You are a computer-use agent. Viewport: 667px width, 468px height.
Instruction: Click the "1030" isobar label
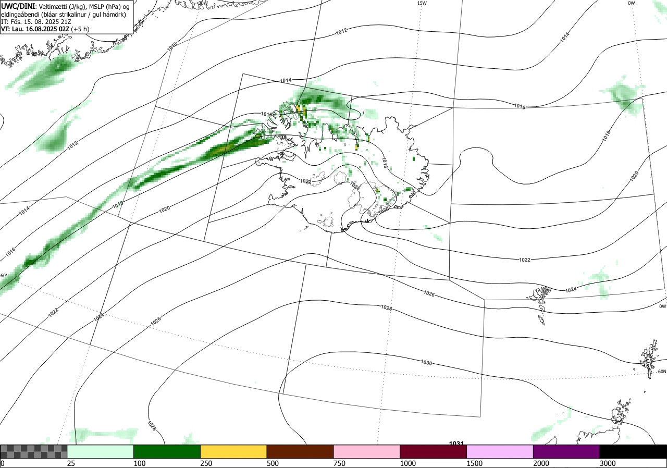click(426, 362)
